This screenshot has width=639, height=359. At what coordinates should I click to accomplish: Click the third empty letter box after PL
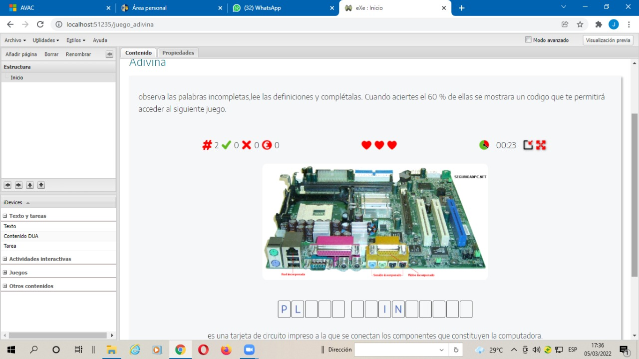tap(338, 310)
